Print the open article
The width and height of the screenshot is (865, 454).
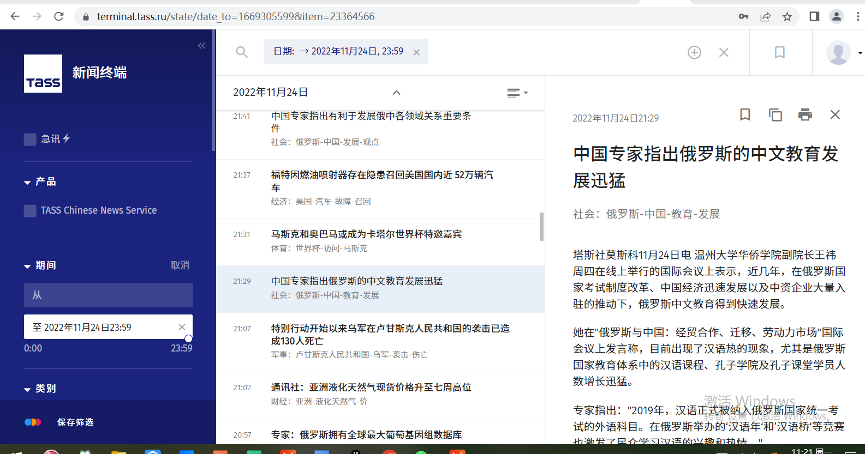tap(805, 114)
